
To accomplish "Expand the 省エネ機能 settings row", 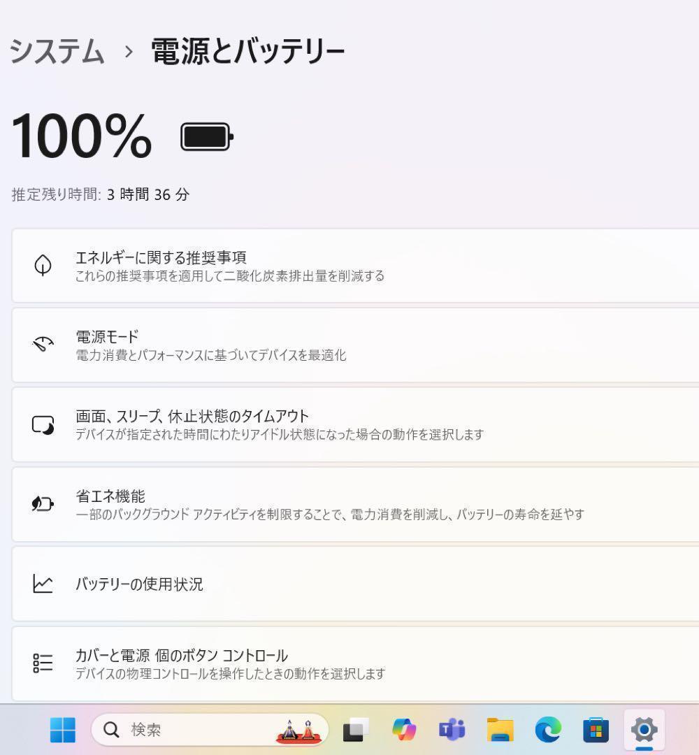I will click(x=355, y=504).
